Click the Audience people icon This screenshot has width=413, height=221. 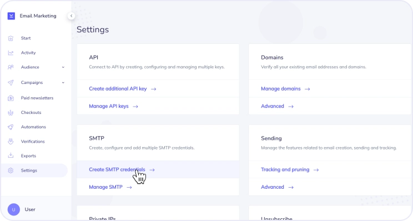[11, 67]
